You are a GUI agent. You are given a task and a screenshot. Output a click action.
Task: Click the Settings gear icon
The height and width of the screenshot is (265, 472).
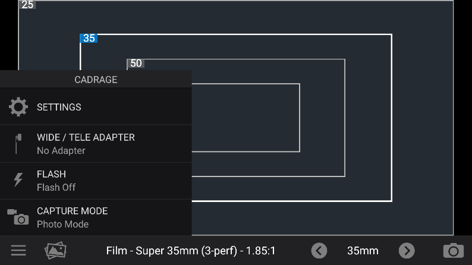(x=18, y=107)
